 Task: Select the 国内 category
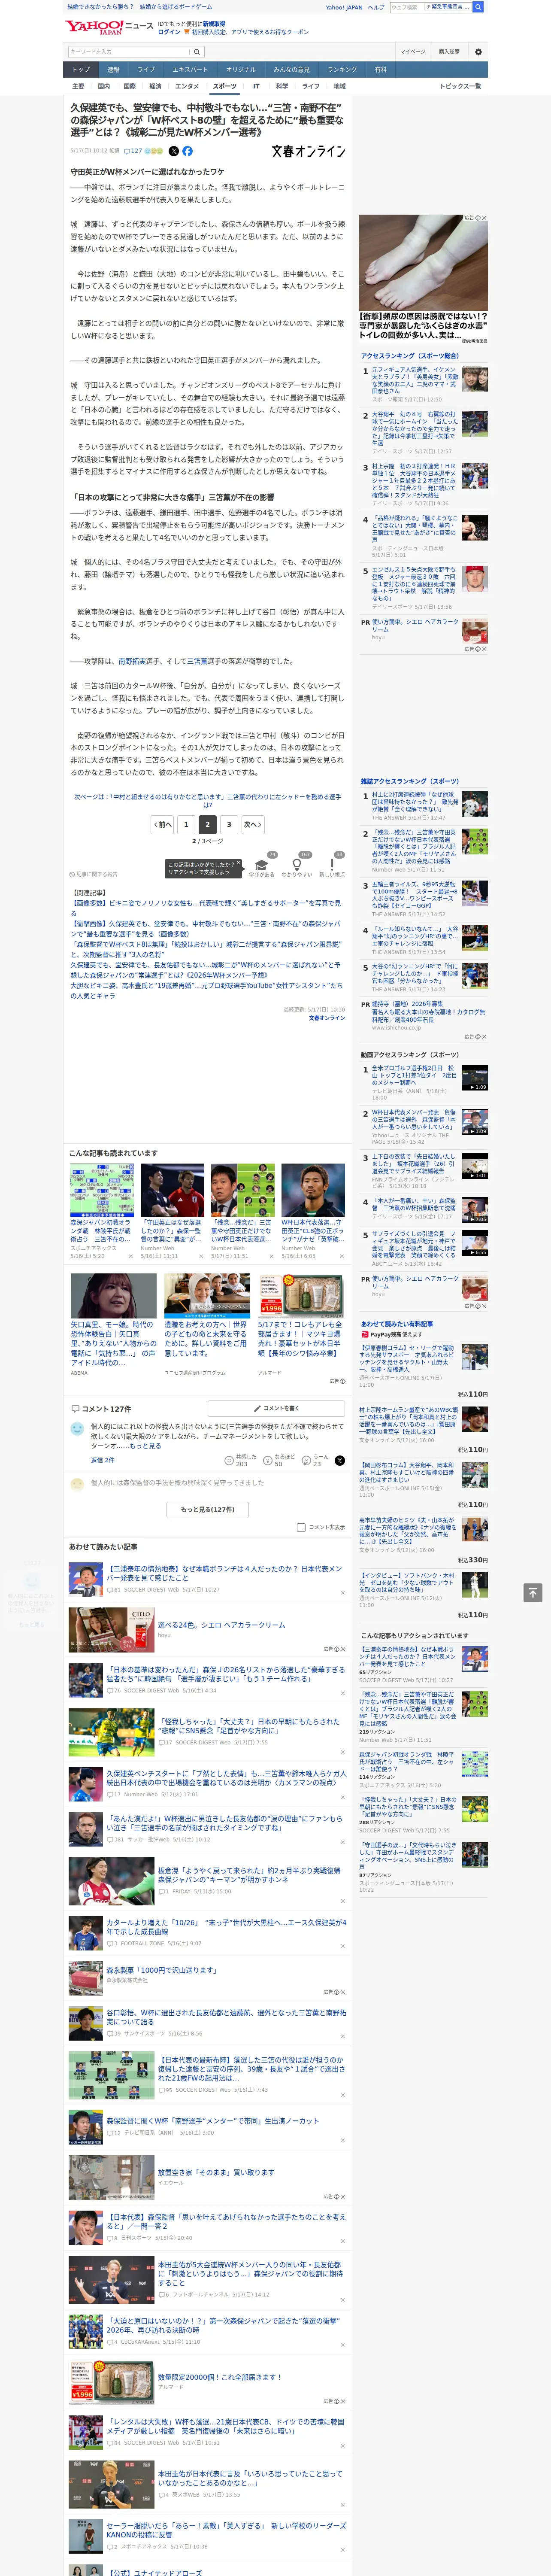(104, 86)
